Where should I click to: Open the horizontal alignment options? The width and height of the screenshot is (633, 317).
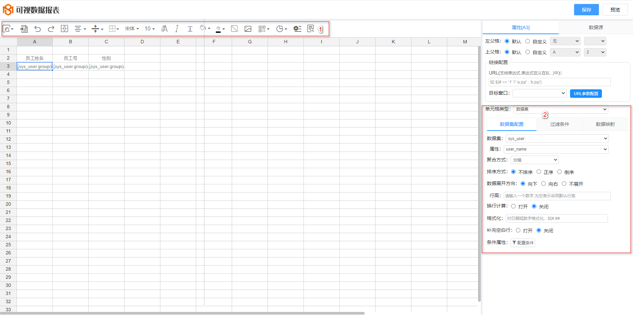[x=80, y=29]
